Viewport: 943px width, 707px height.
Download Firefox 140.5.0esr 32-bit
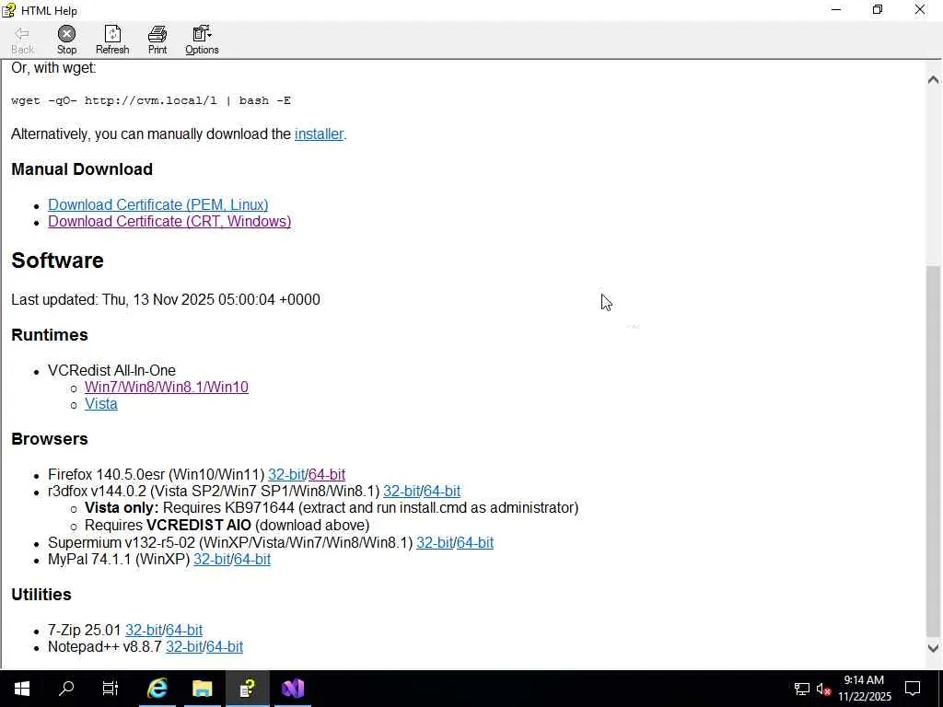286,474
